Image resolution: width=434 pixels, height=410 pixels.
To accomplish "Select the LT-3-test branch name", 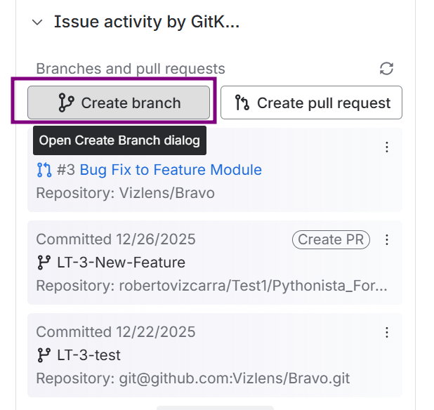I will point(88,355).
